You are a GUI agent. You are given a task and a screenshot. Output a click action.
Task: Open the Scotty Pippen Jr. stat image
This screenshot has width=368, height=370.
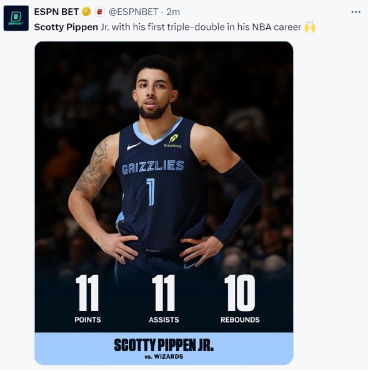pos(164,203)
